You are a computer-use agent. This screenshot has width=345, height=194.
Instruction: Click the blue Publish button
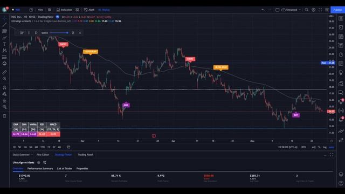337,10
